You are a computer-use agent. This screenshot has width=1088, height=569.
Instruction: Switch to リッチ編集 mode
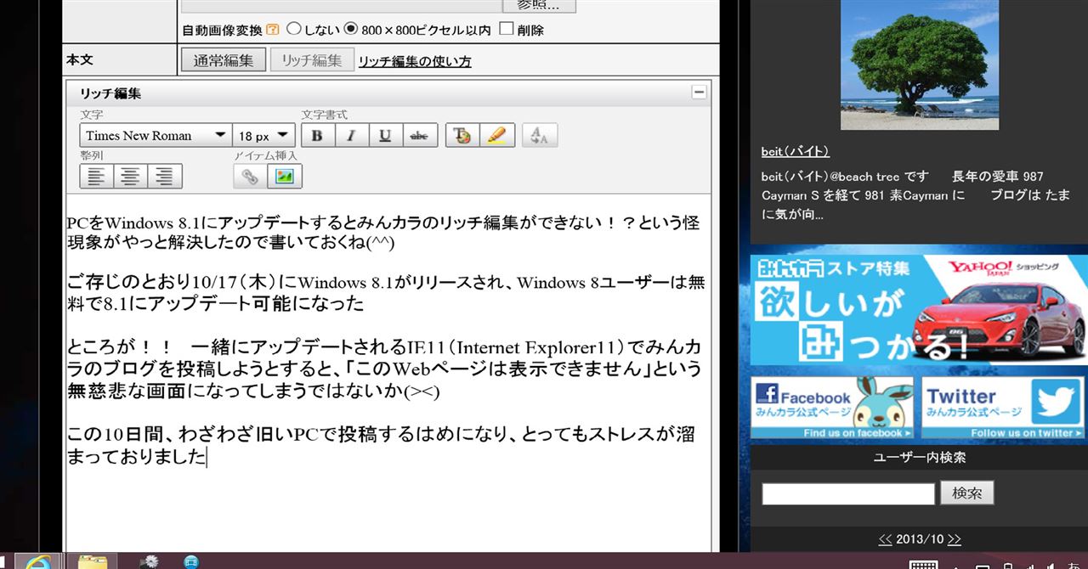(x=312, y=60)
